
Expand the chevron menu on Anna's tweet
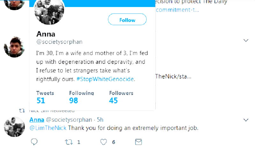(246, 120)
